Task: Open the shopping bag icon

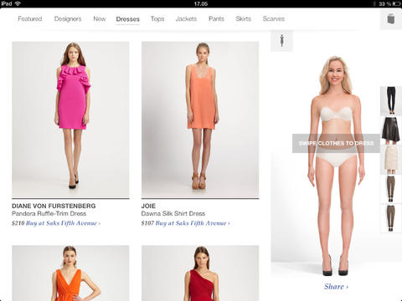Action: pyautogui.click(x=391, y=19)
